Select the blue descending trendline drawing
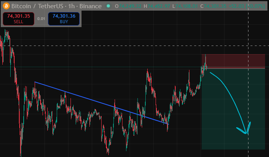Screen dimensions: 269x157 pyautogui.click(x=102, y=103)
